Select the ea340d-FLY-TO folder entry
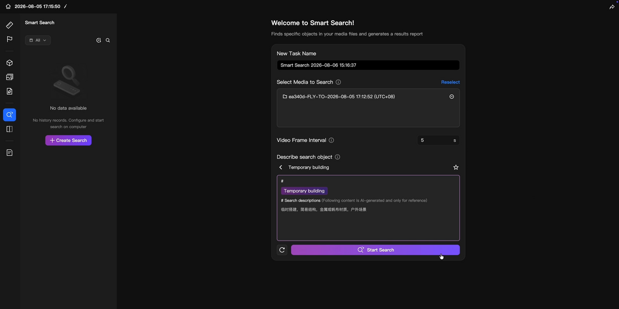619x309 pixels. click(x=339, y=96)
